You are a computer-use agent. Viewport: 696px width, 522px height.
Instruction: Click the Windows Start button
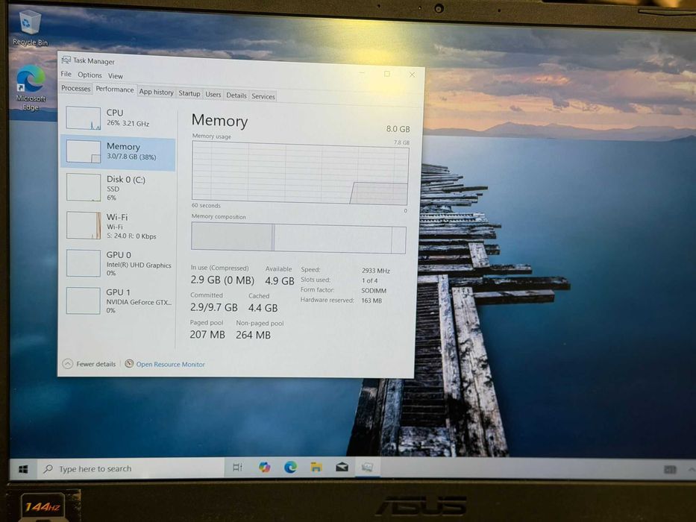pos(24,469)
